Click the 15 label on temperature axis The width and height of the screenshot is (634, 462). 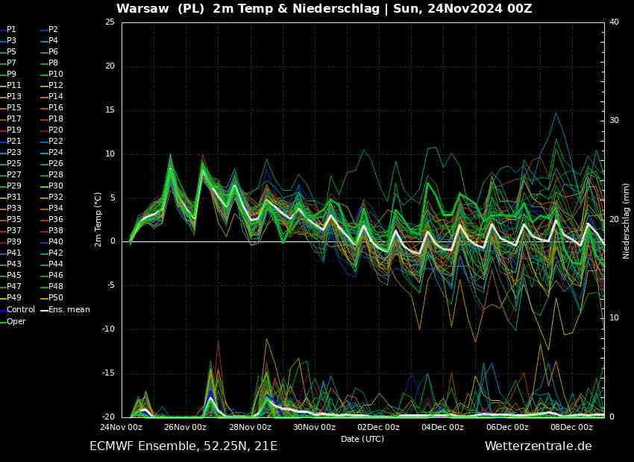coord(110,110)
